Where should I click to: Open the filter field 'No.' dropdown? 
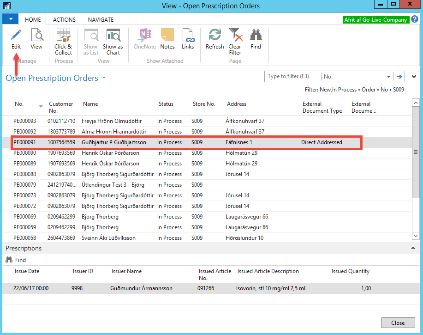pyautogui.click(x=388, y=77)
